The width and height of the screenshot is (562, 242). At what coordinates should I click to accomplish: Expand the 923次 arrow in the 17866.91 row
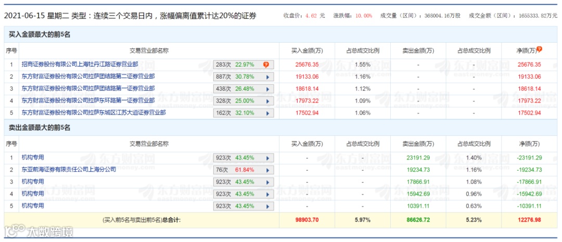coord(267,182)
